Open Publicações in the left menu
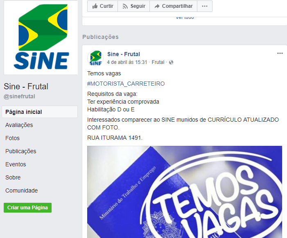 (x=21, y=151)
